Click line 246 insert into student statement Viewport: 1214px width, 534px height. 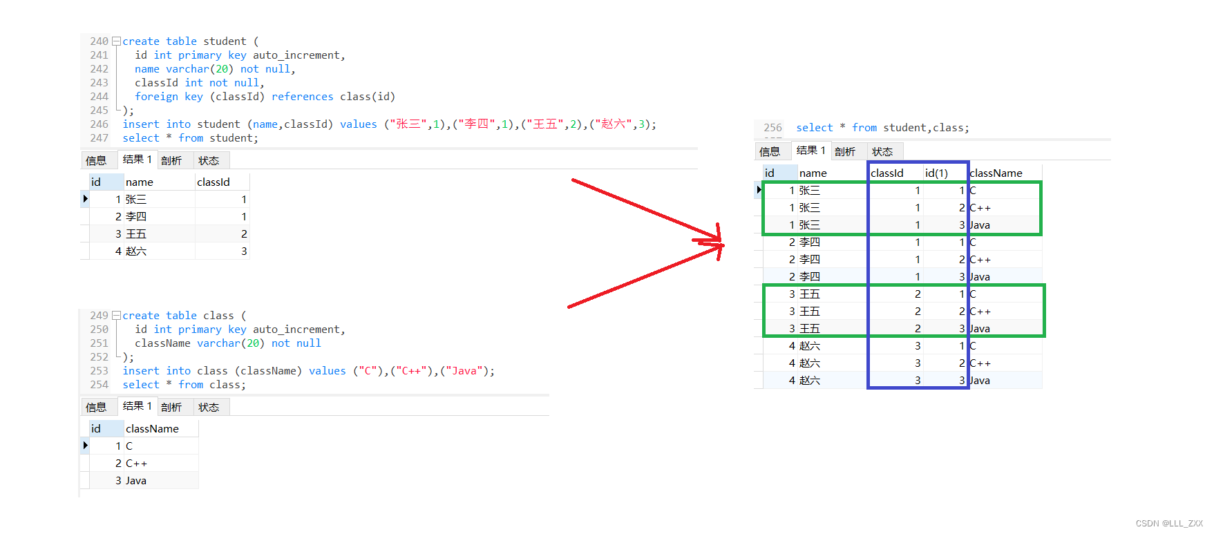389,124
